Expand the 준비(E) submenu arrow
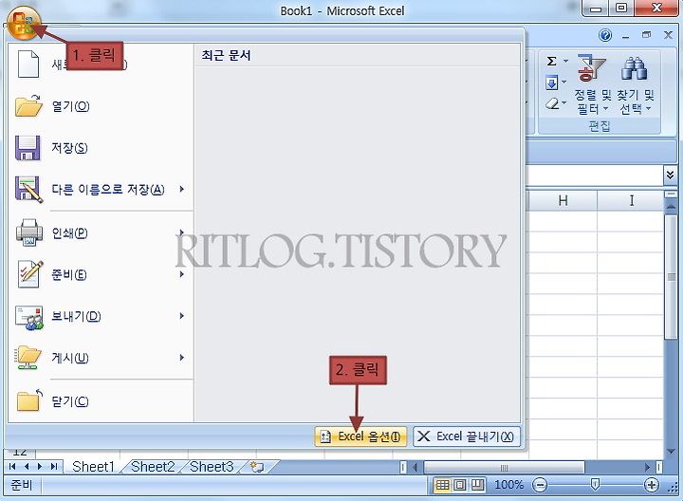 coord(181,274)
